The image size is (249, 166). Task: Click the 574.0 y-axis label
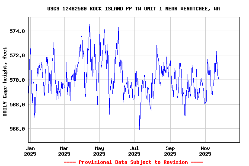pyautogui.click(x=17, y=31)
